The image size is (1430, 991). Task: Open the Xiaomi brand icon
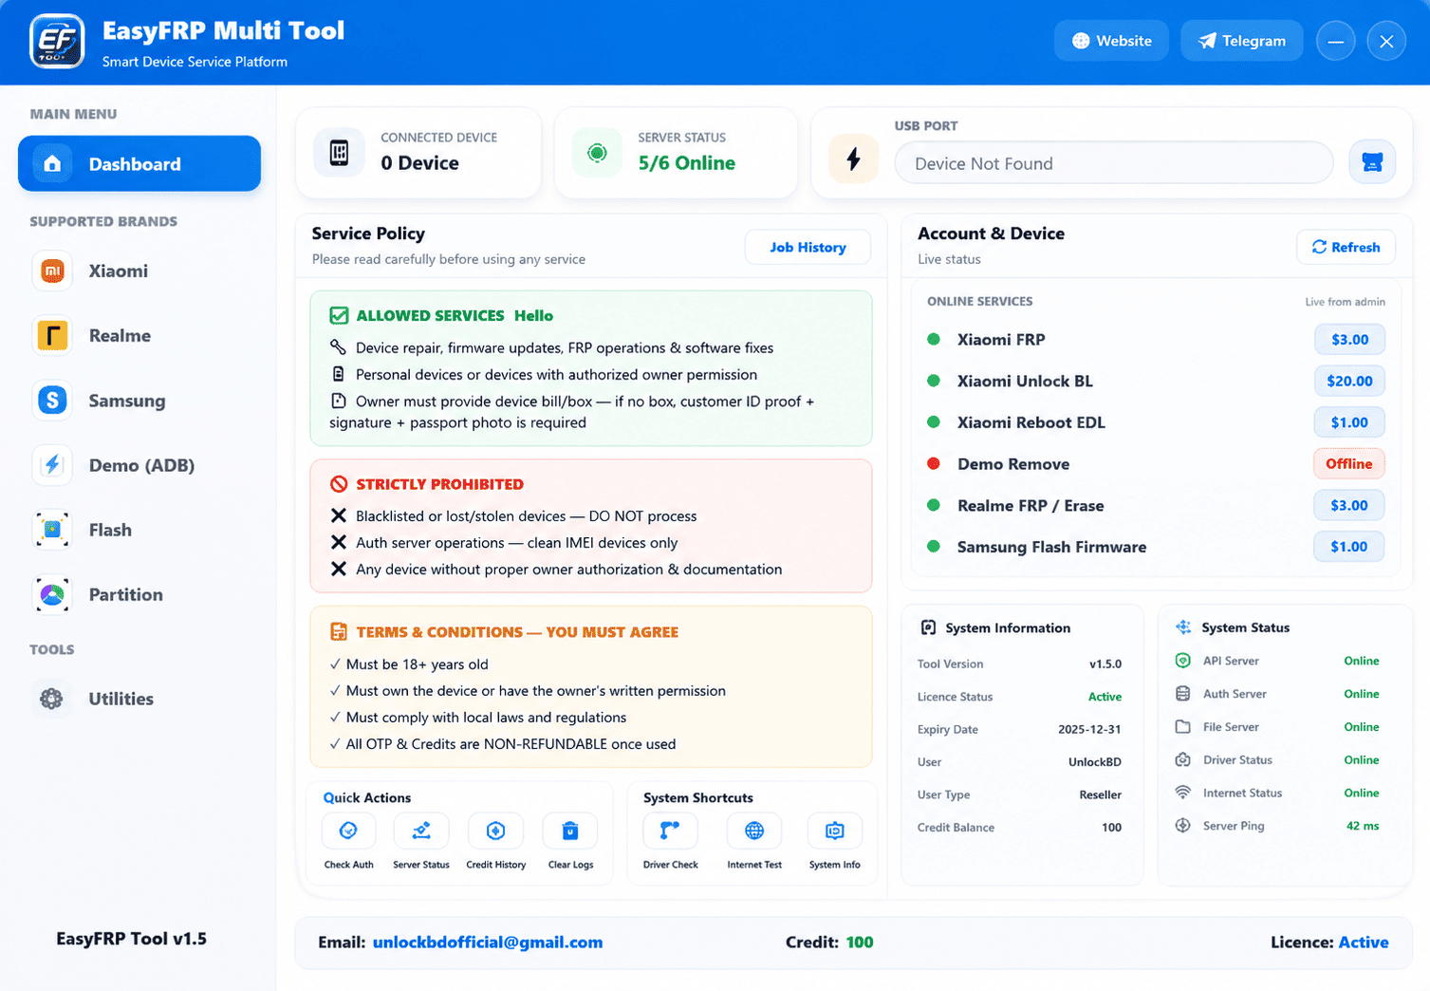click(52, 271)
